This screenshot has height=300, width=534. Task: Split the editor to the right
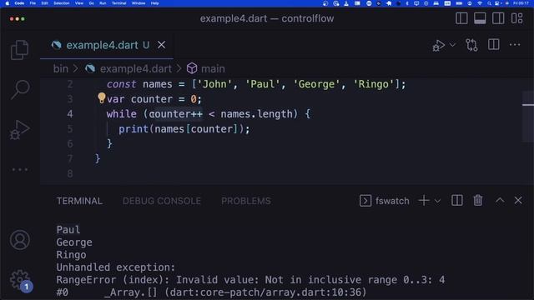(493, 45)
